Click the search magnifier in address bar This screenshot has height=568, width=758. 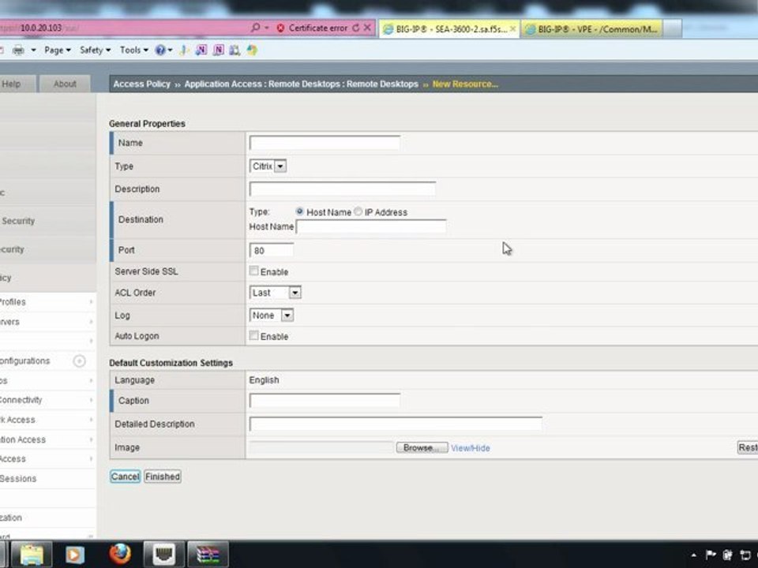click(256, 28)
